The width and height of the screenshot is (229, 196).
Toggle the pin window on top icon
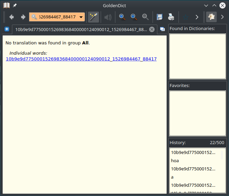coord(15,5)
